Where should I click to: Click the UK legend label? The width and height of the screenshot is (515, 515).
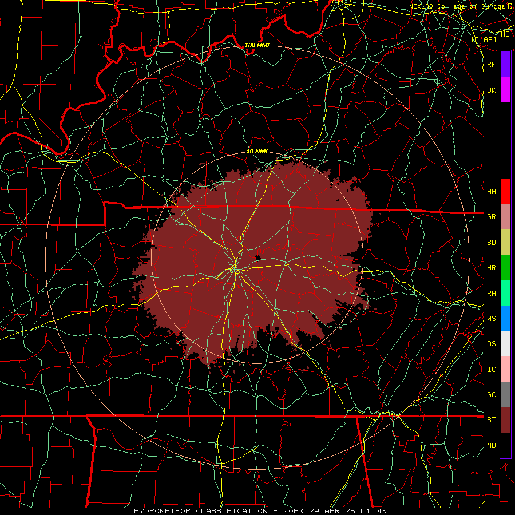pyautogui.click(x=491, y=90)
